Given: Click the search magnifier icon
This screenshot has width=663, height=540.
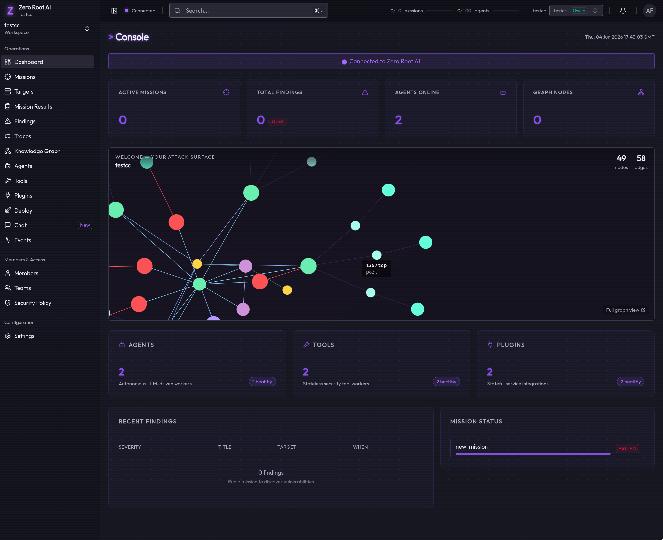Looking at the screenshot, I should pyautogui.click(x=177, y=11).
